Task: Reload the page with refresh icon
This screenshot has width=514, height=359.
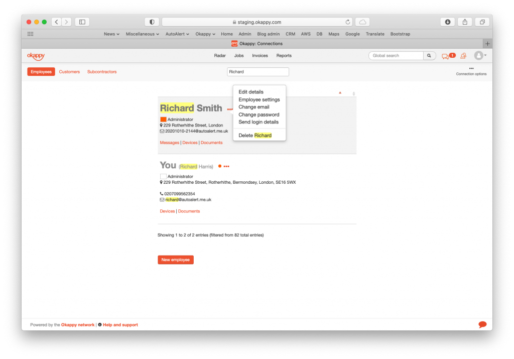Action: (347, 22)
